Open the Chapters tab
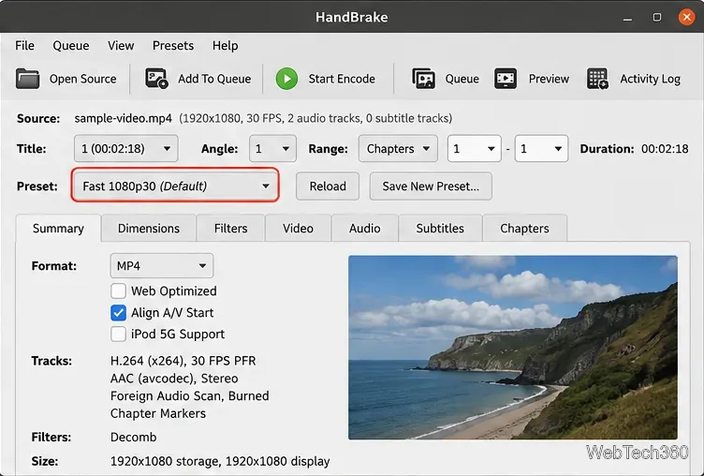Screen dimensions: 704x476 (x=524, y=229)
